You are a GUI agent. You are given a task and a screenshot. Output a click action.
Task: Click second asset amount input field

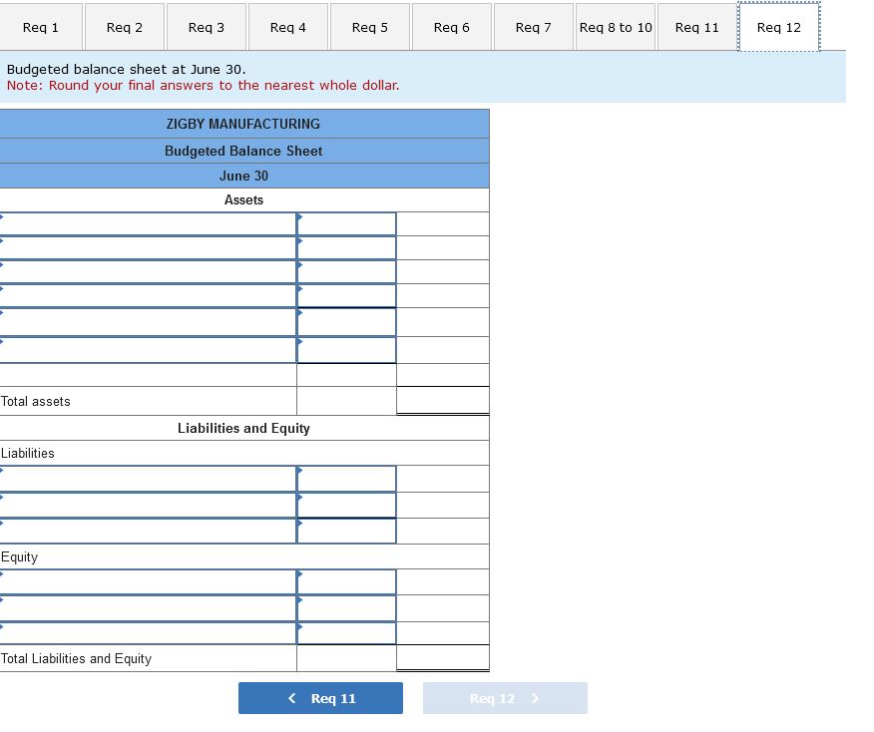click(x=346, y=248)
